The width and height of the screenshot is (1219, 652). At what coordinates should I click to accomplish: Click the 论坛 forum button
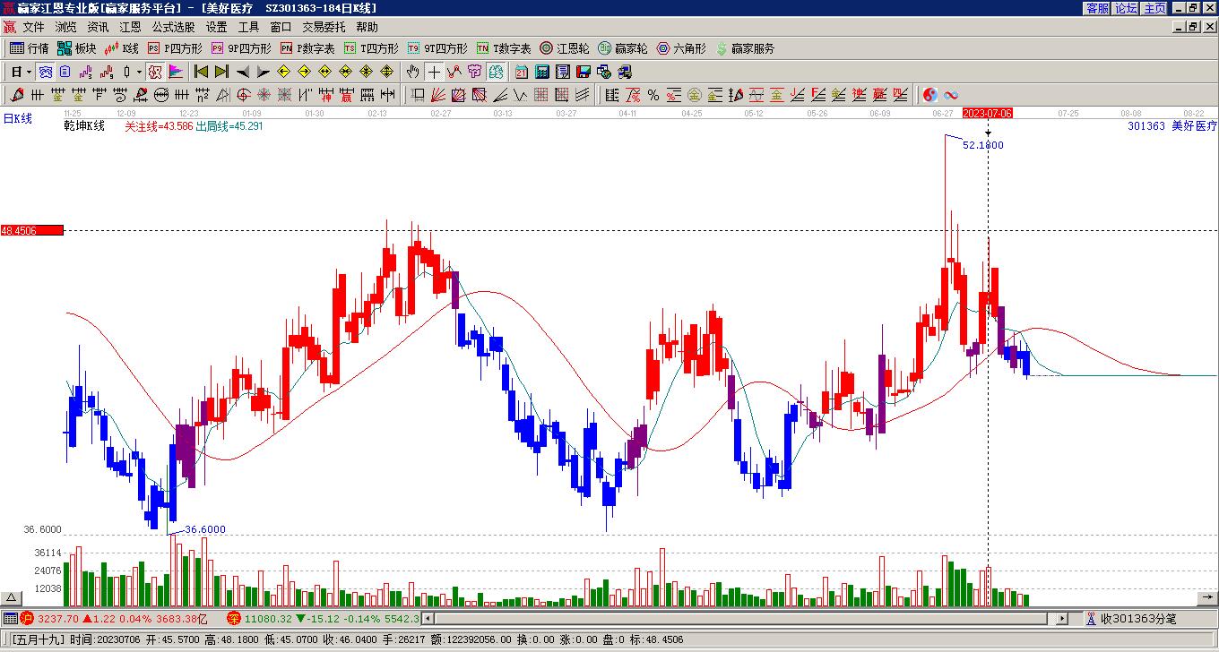[1126, 7]
